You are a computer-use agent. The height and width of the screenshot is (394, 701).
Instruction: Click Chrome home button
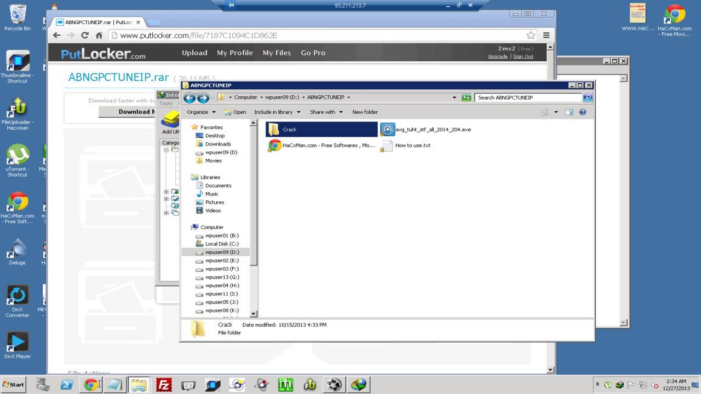click(x=99, y=35)
